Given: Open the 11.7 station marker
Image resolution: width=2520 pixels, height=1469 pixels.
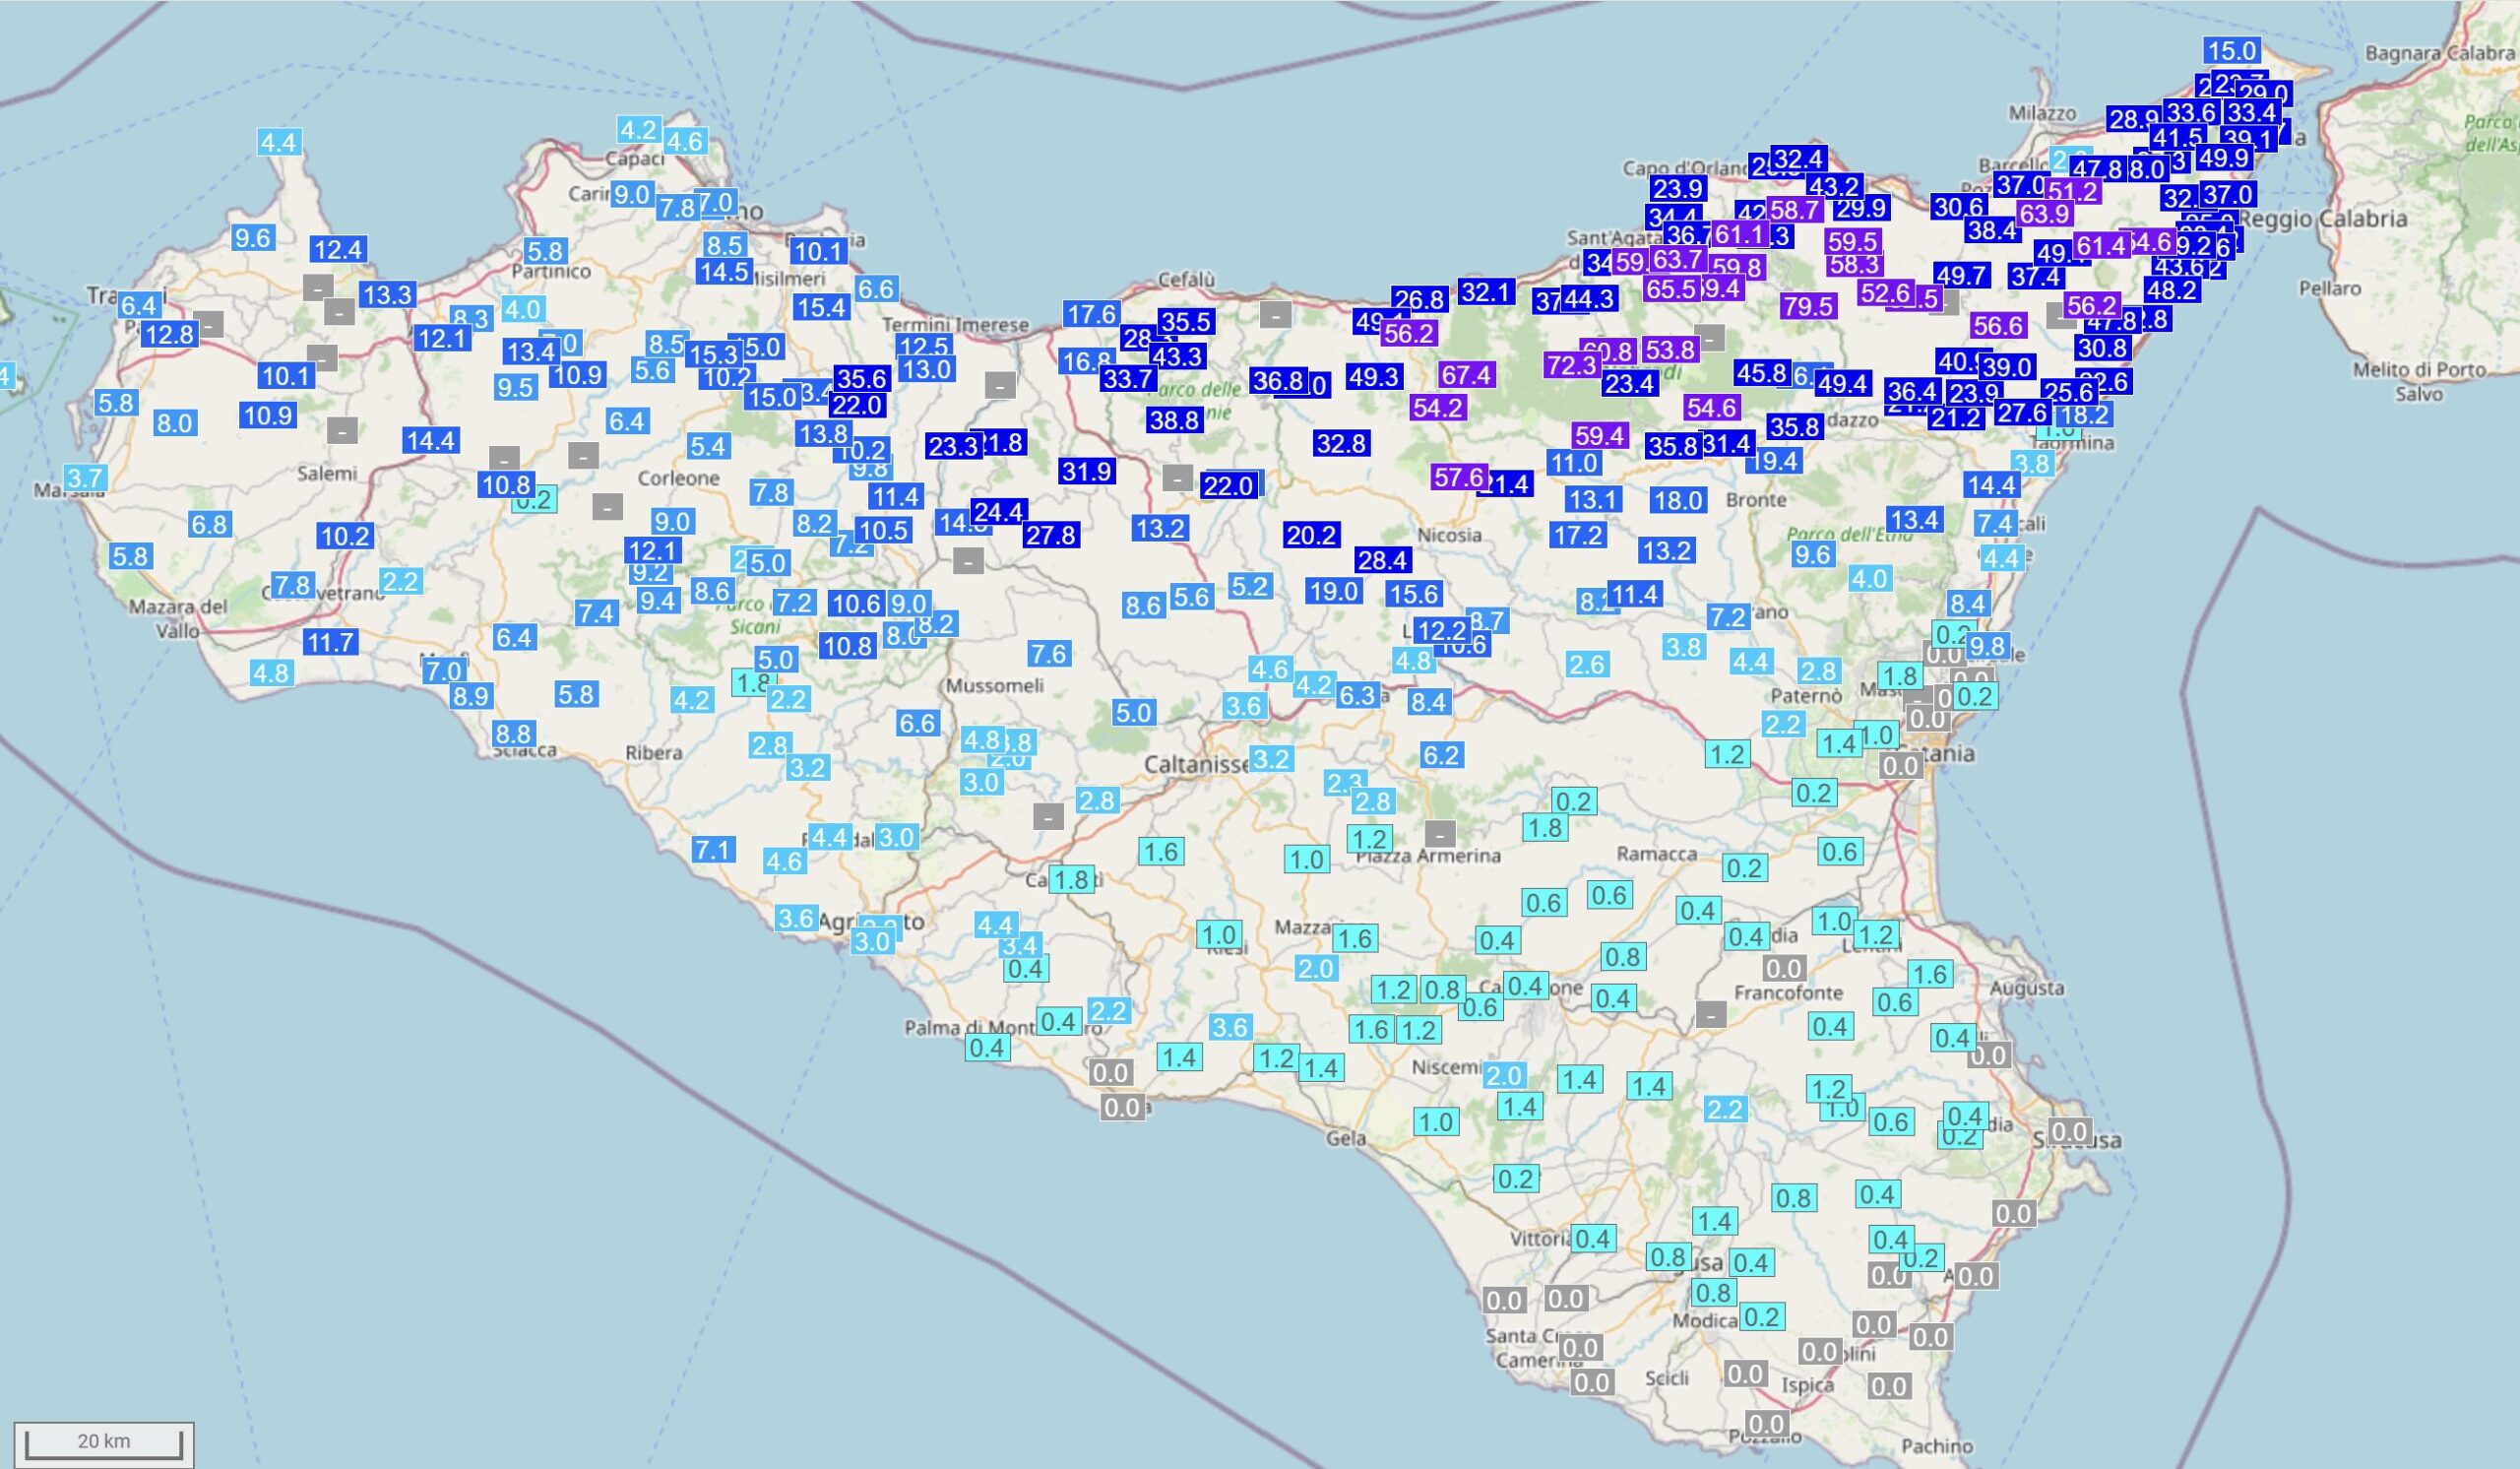Looking at the screenshot, I should (x=330, y=642).
